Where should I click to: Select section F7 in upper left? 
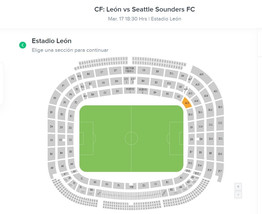(63, 86)
